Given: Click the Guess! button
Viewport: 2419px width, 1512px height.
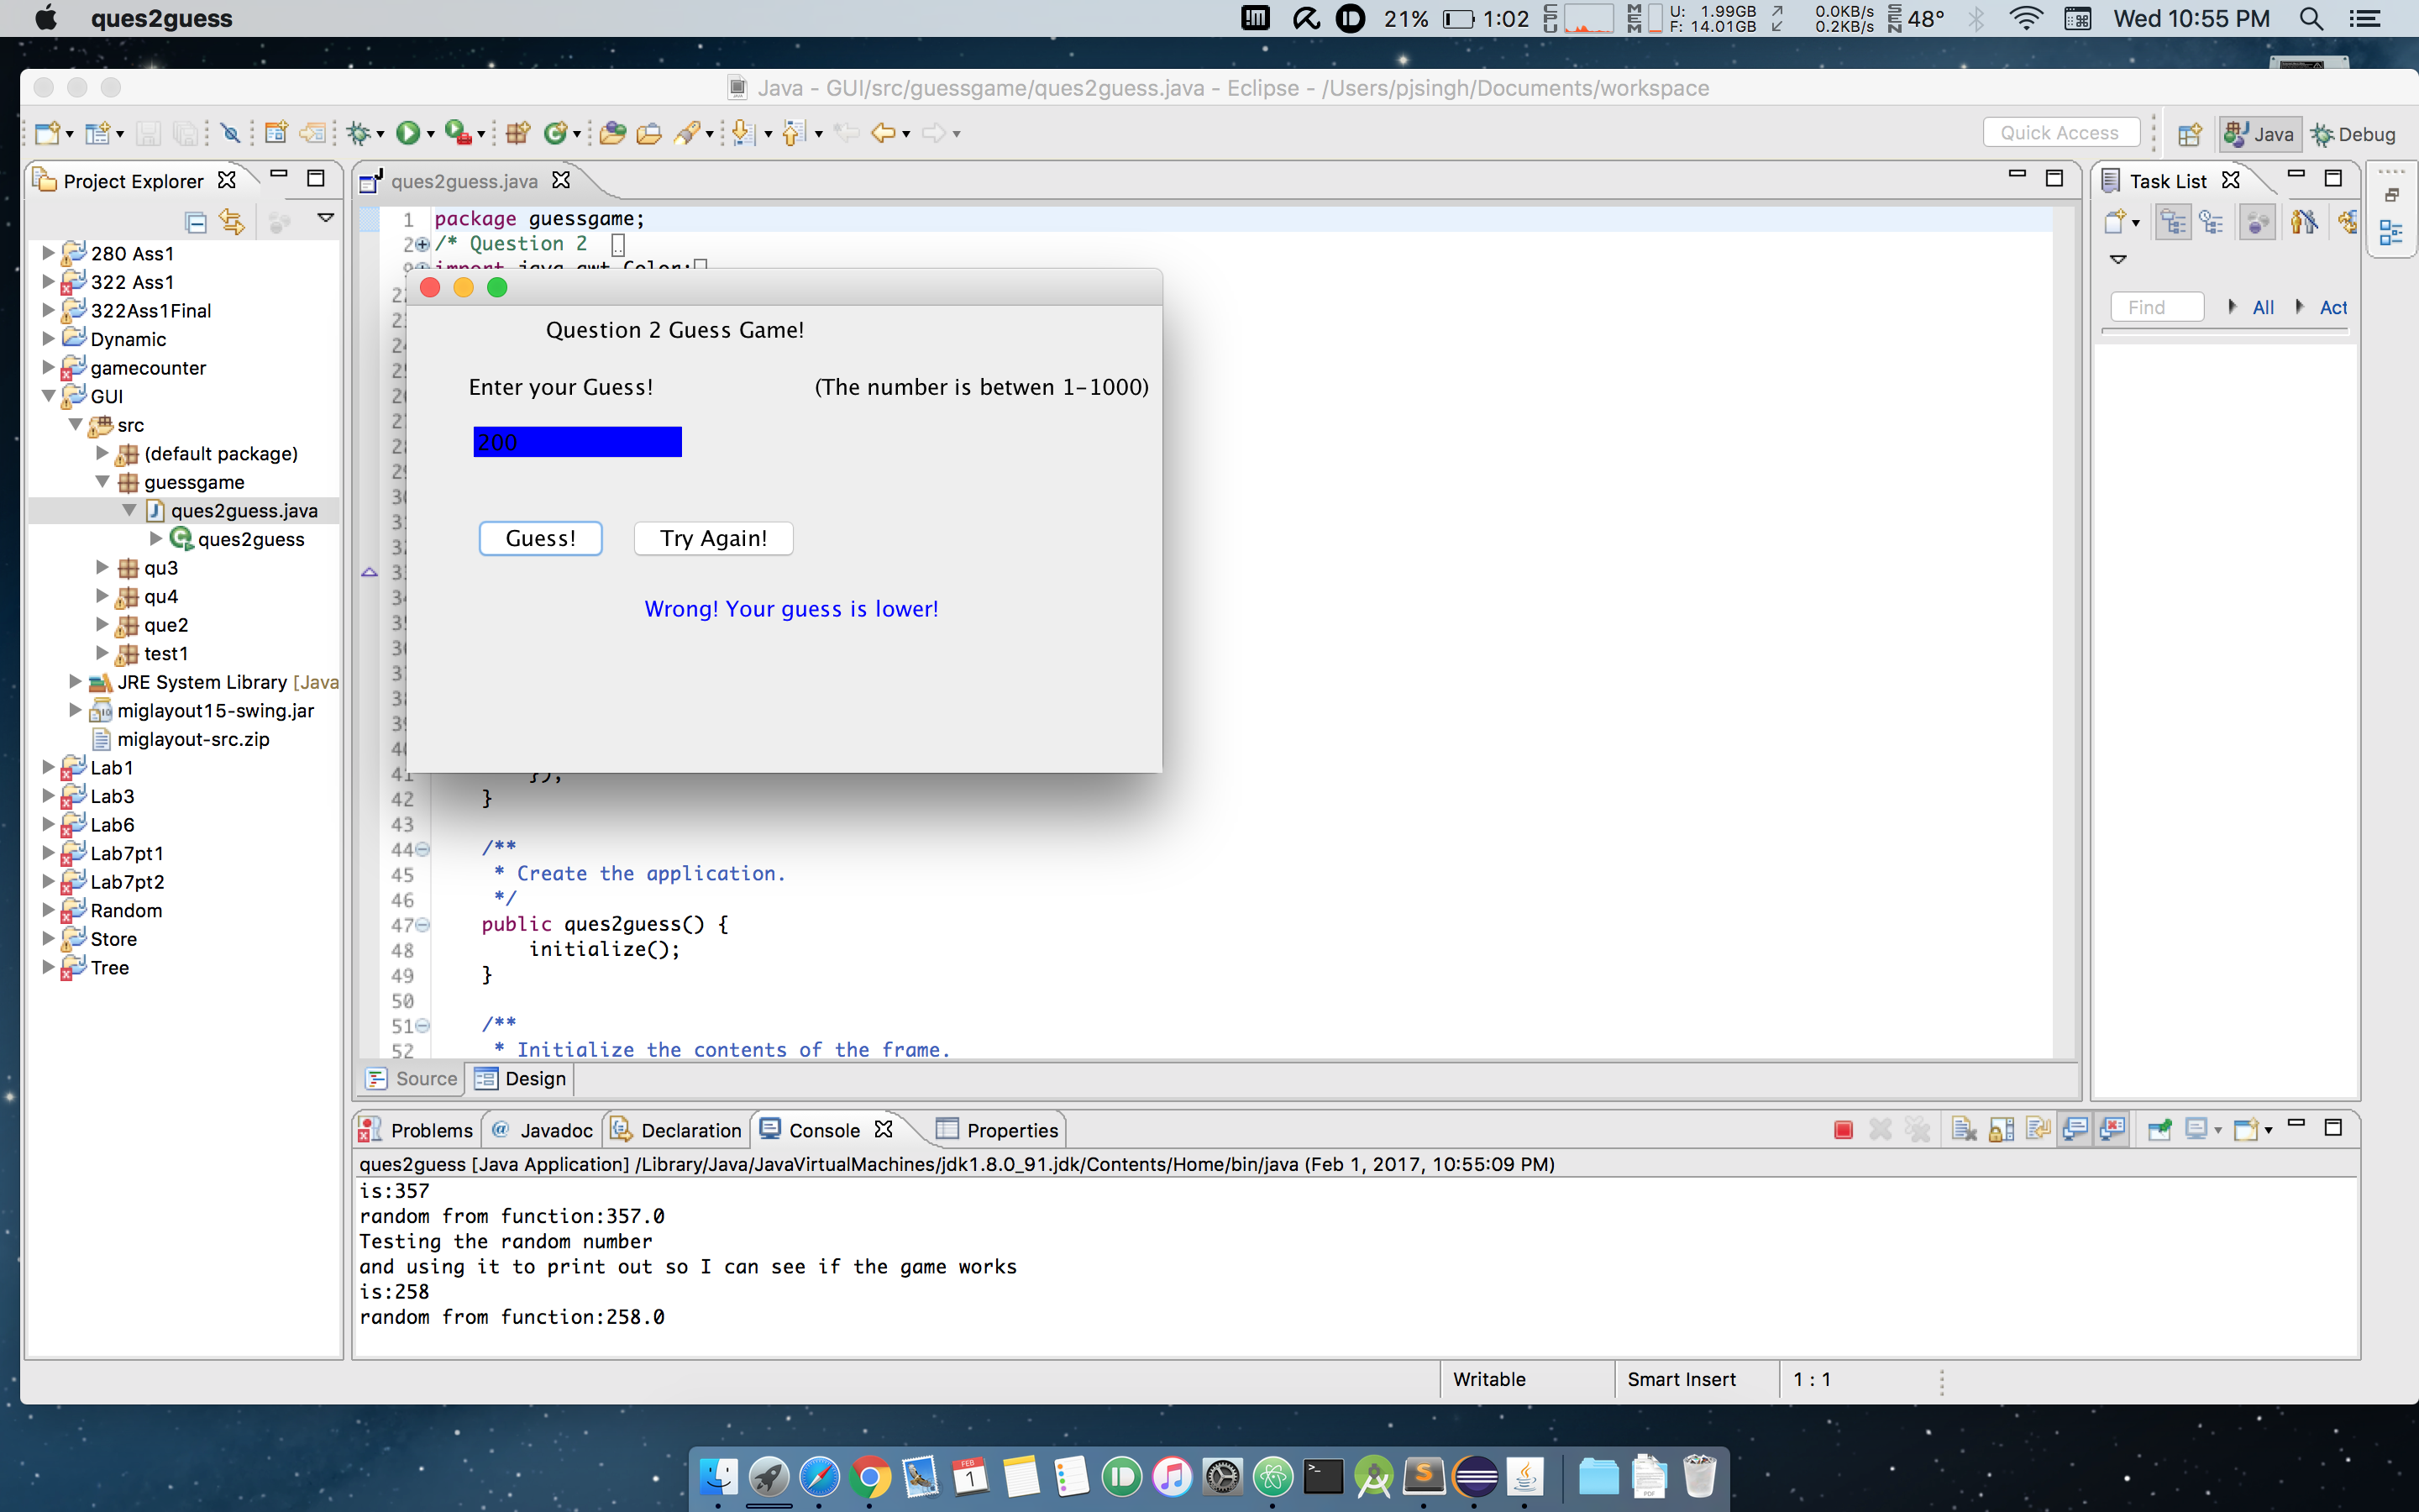Looking at the screenshot, I should [x=541, y=538].
